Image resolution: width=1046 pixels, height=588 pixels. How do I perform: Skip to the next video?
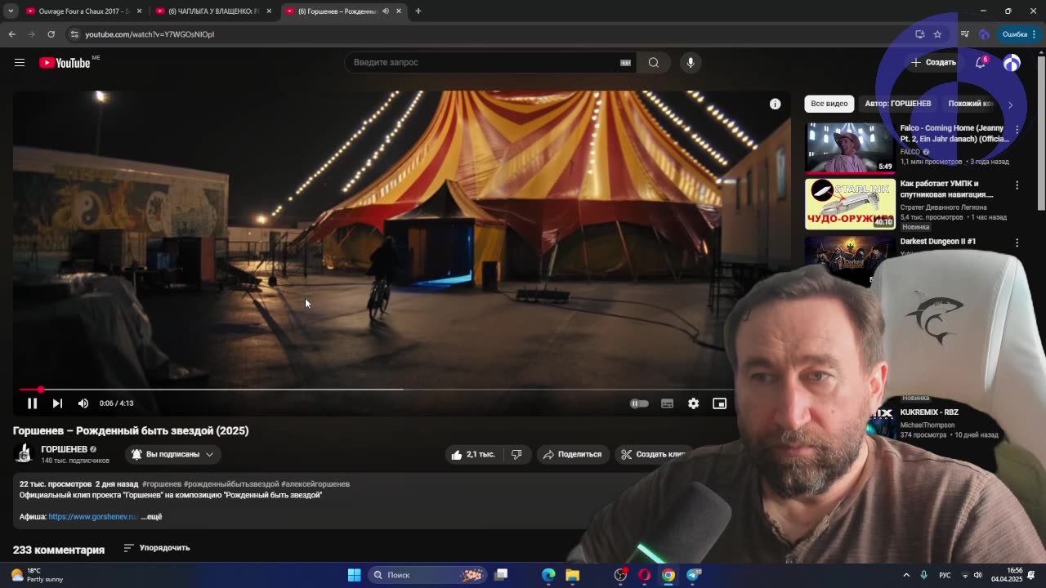[57, 403]
